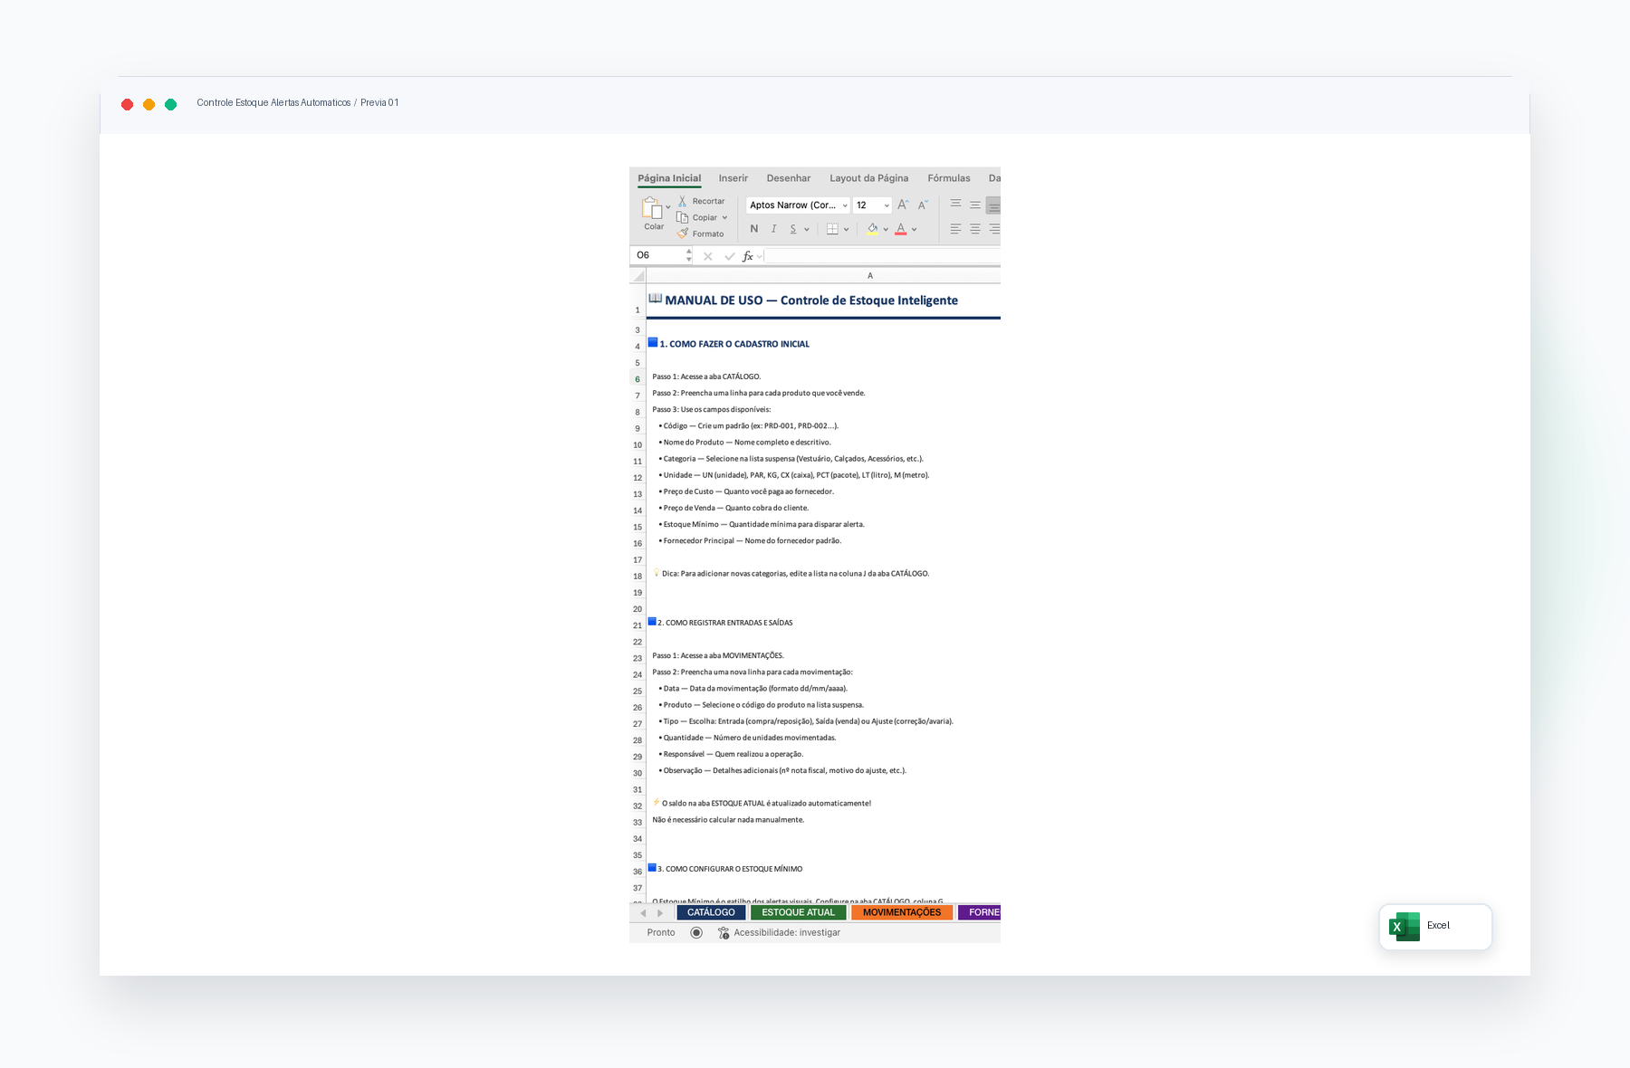This screenshot has height=1068, width=1630.
Task: Open the font size 12 dropdown
Action: pyautogui.click(x=887, y=205)
